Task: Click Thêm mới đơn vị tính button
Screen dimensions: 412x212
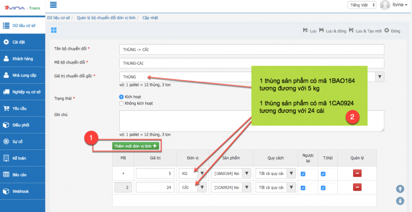Action: point(136,145)
